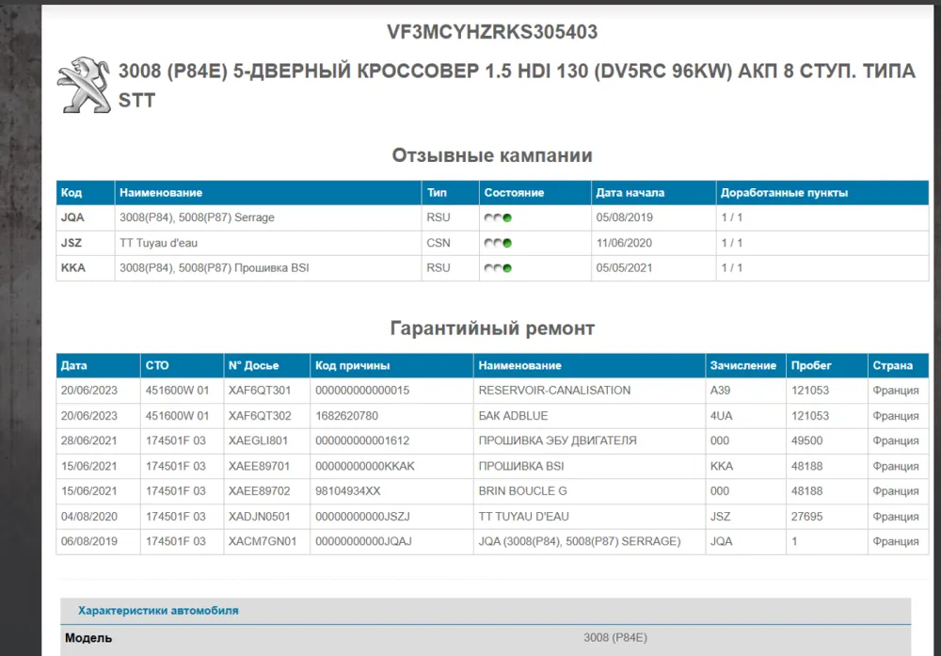Select the VIN VF3MCYHZRKS305403 heading

[492, 32]
